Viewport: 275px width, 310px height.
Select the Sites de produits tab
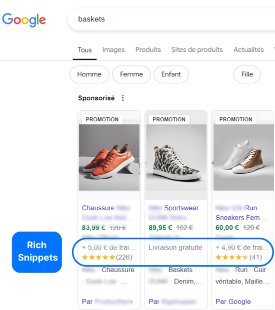pyautogui.click(x=197, y=50)
